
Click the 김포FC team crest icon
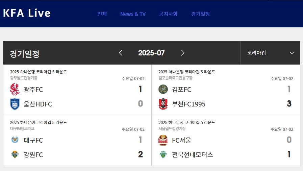pyautogui.click(x=163, y=89)
